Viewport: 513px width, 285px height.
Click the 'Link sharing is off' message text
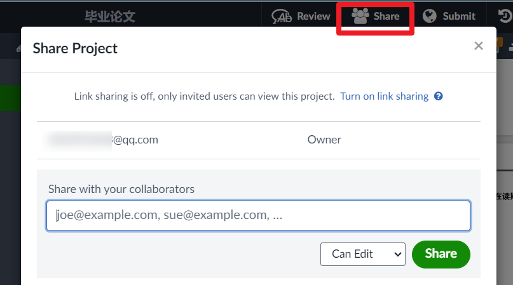tap(204, 96)
